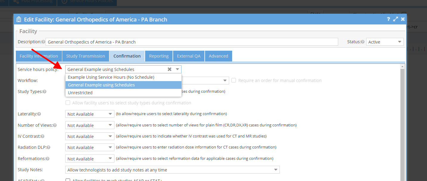The height and width of the screenshot is (181, 427).
Task: Show help tooltip icon next to Status
Action: pyautogui.click(x=363, y=42)
